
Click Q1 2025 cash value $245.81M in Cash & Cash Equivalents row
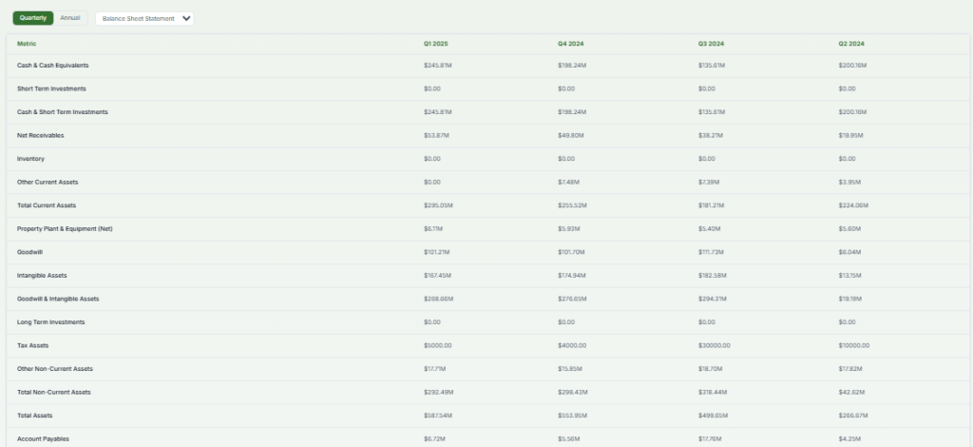[437, 66]
